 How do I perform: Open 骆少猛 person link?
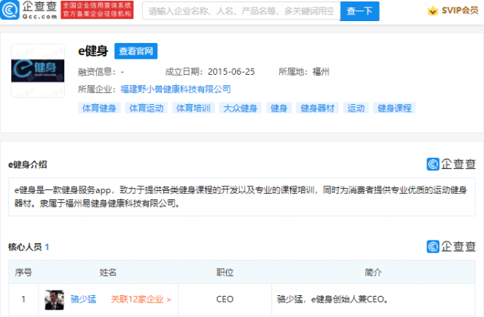83,299
